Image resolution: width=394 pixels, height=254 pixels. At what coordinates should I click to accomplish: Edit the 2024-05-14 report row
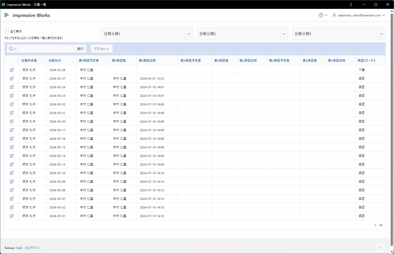[12, 156]
